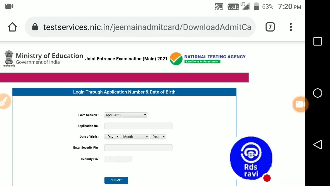Tap the Government of India emblem
Image resolution: width=330 pixels, height=186 pixels.
(x=9, y=59)
